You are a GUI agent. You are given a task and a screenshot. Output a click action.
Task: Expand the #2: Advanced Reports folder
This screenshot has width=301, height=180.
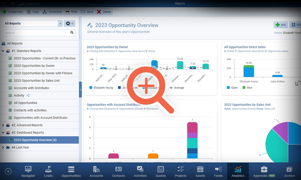click(3, 125)
